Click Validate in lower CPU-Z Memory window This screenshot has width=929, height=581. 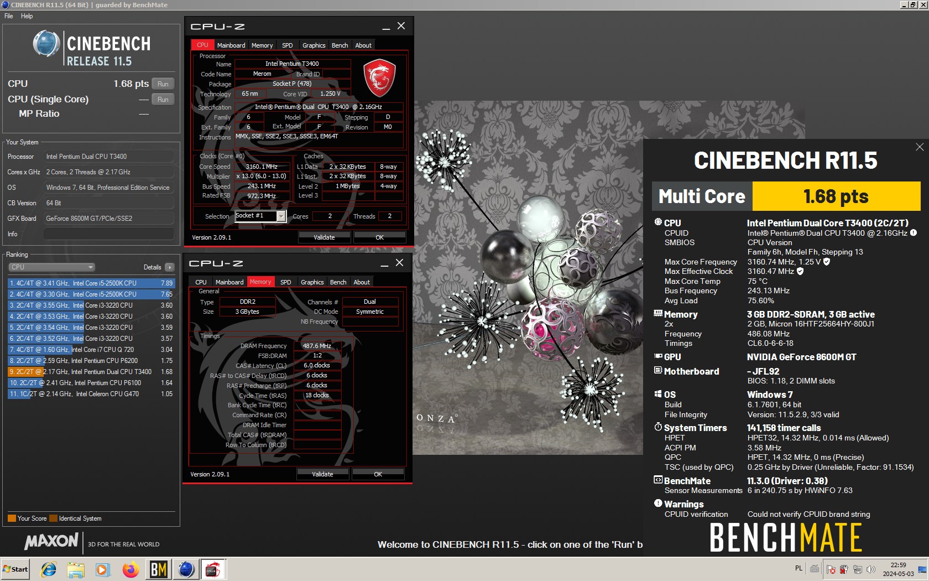tap(322, 474)
